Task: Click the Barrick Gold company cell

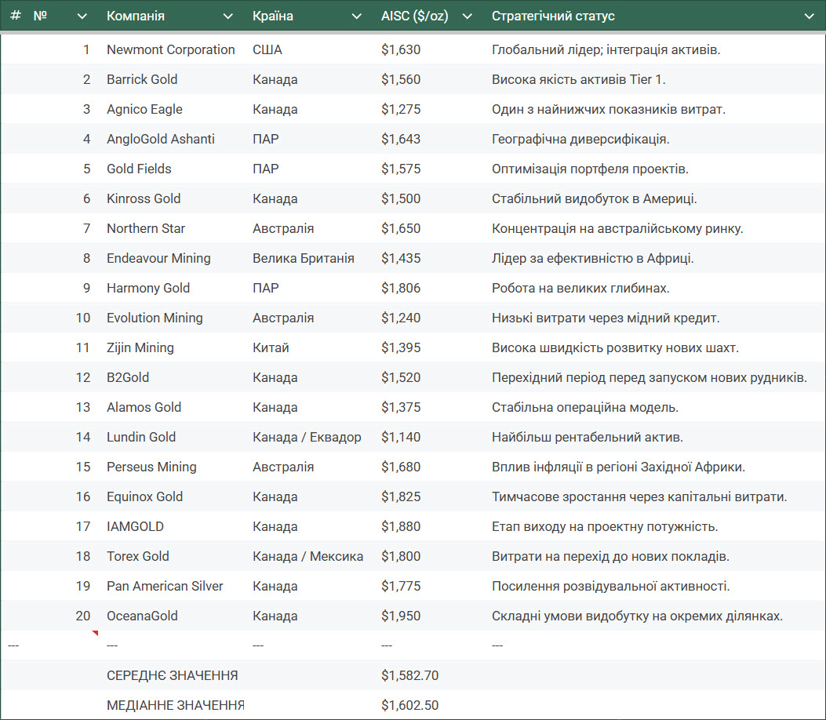Action: pyautogui.click(x=142, y=79)
